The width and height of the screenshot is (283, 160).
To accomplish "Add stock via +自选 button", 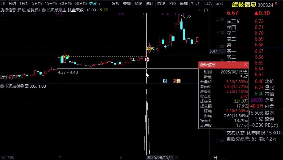I will (x=207, y=3).
